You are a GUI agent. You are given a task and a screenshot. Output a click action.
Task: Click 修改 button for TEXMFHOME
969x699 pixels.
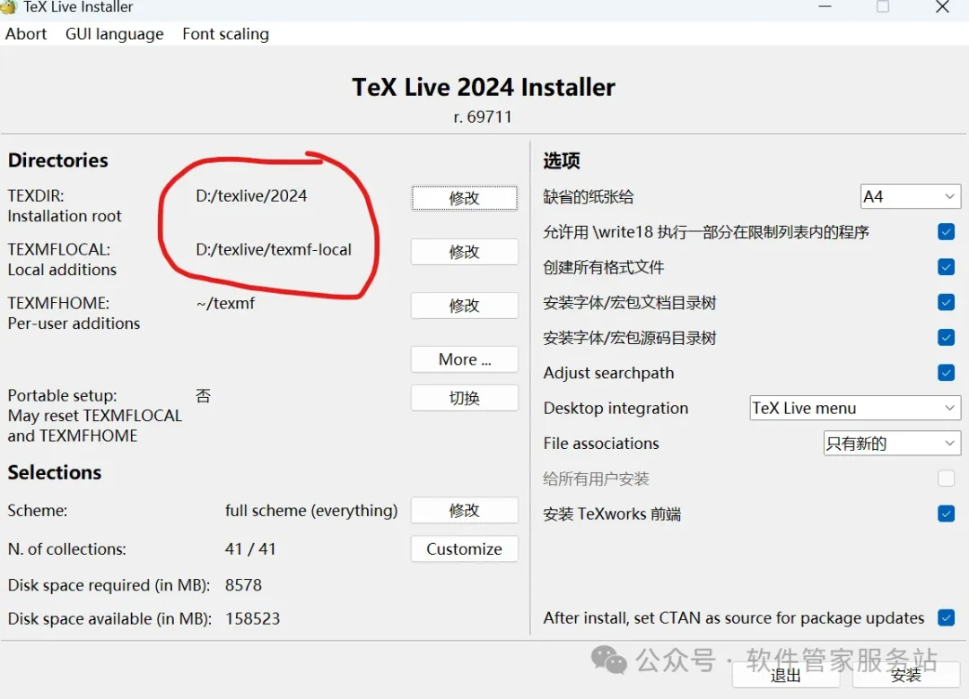coord(465,306)
